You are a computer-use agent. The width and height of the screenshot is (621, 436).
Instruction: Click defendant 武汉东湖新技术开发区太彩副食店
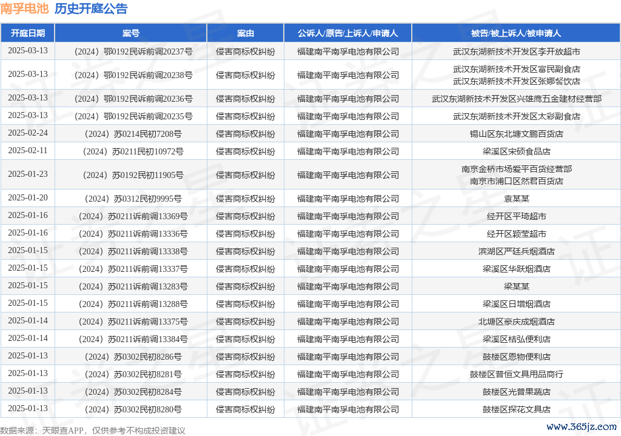(517, 116)
